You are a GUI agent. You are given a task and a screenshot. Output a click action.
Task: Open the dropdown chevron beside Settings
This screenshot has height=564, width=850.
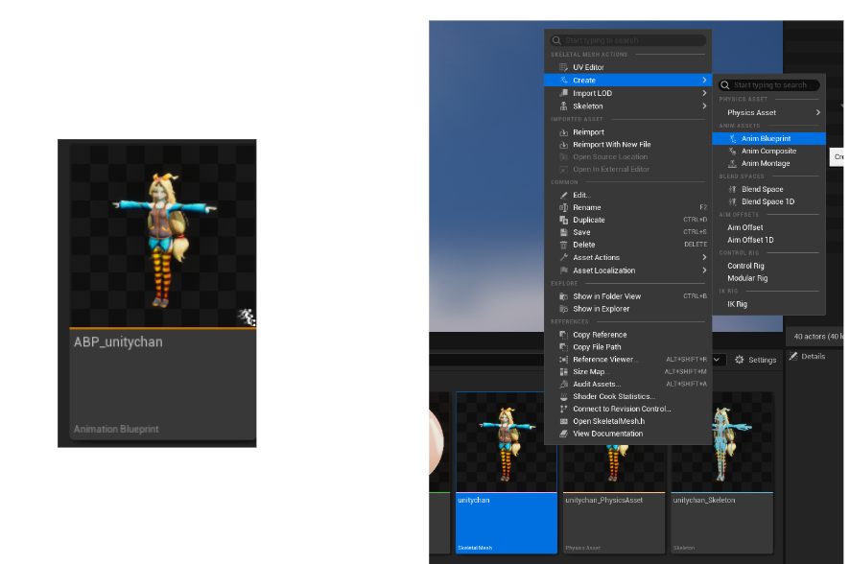coord(716,360)
